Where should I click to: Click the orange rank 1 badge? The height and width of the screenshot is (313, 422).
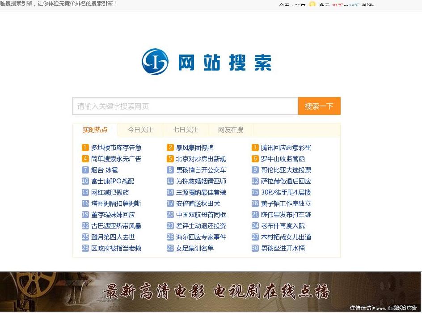[x=85, y=148]
